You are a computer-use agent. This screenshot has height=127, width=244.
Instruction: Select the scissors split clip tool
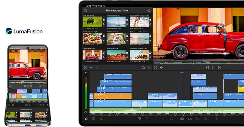[x=198, y=119]
